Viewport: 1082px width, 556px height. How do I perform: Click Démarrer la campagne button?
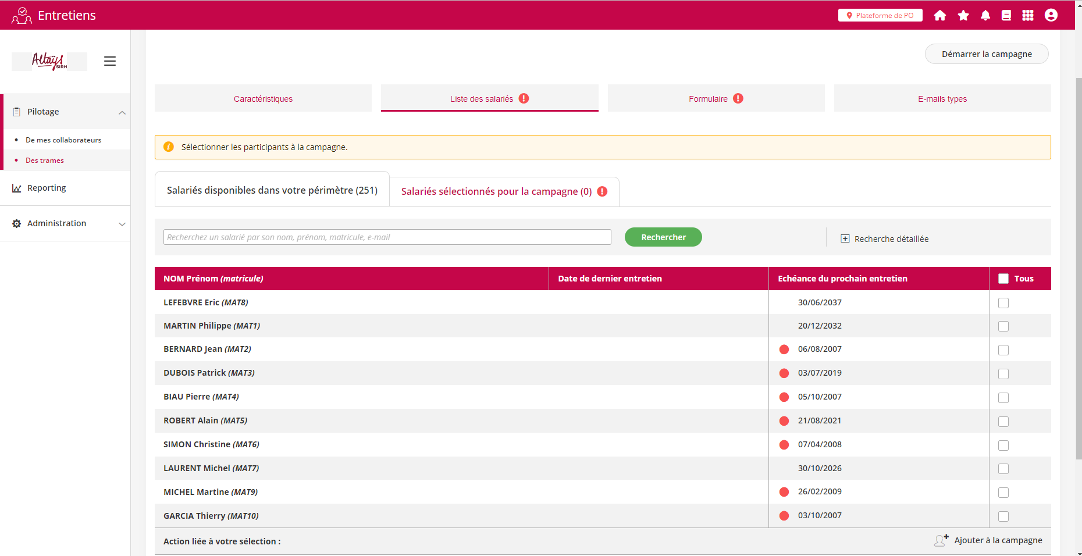[987, 54]
